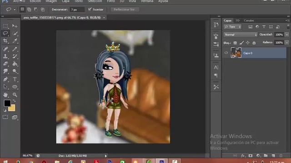
Task: Open the Paragraph panel icon
Action: tap(216, 76)
